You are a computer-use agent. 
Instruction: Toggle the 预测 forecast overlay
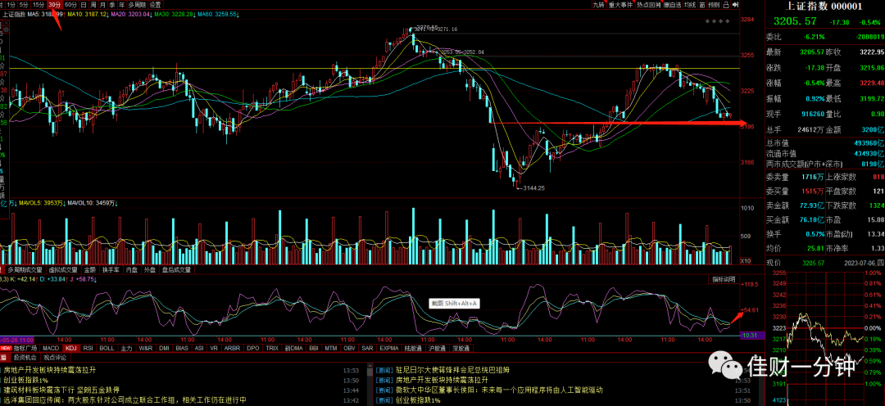click(714, 5)
